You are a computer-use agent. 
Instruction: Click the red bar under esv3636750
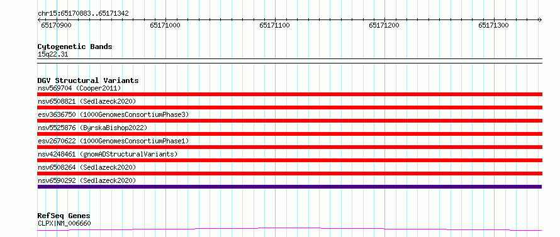click(x=289, y=121)
